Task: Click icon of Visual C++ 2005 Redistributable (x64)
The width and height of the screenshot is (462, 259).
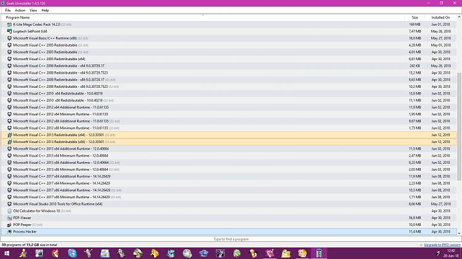Action: 9,59
